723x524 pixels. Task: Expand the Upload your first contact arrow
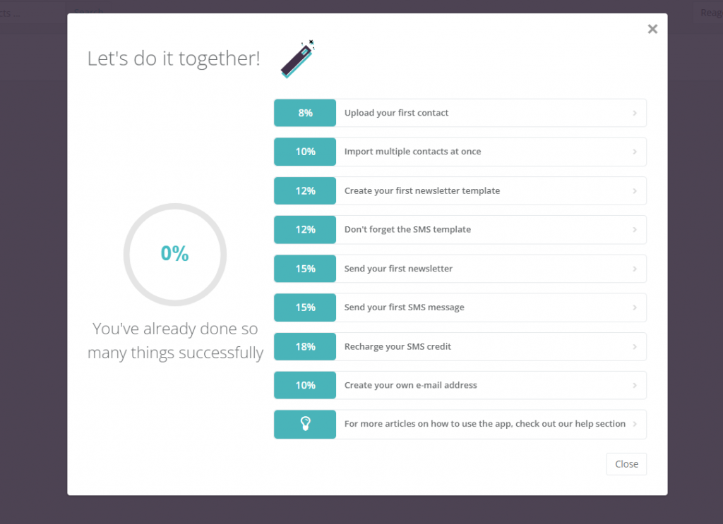[x=635, y=113]
